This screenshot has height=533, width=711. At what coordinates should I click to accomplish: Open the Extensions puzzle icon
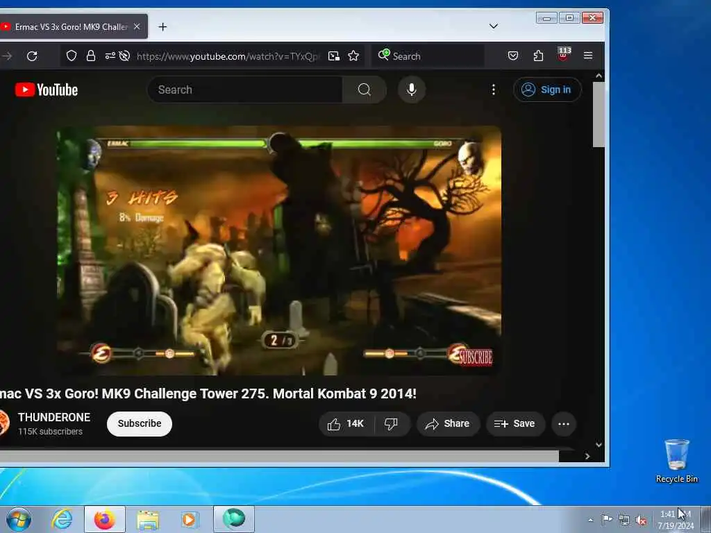[538, 56]
